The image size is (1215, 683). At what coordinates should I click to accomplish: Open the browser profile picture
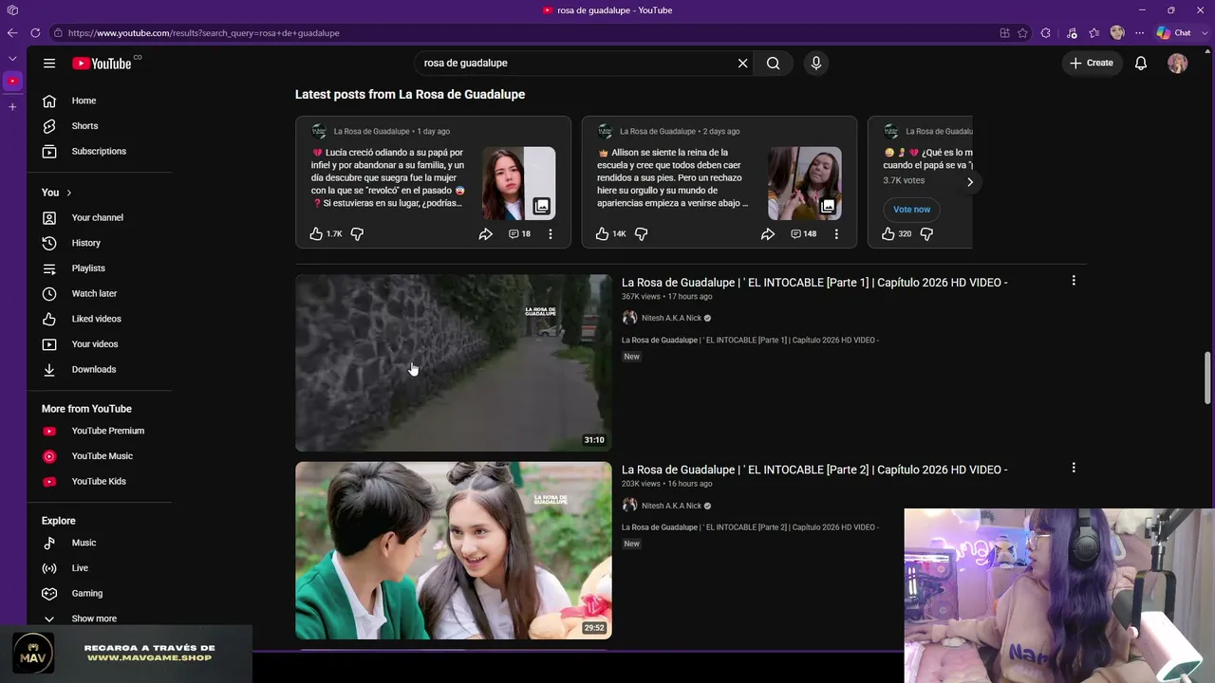tap(1117, 33)
